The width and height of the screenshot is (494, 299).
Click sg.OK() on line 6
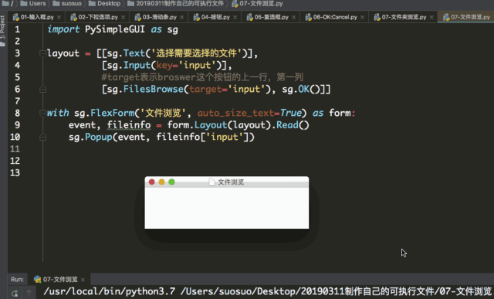click(x=301, y=90)
